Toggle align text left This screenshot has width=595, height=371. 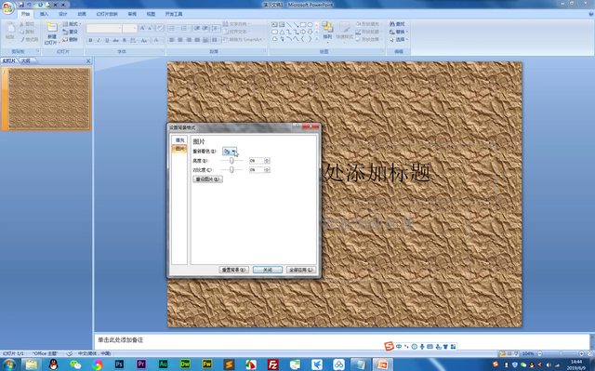pos(172,40)
